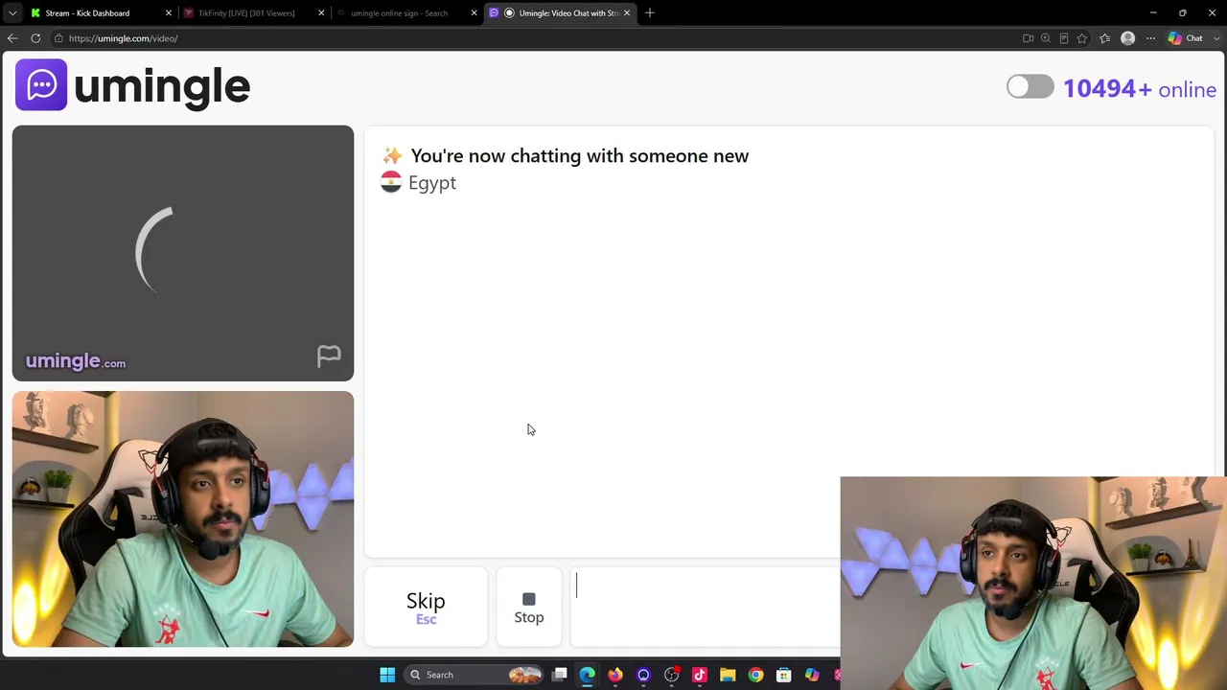Switch to the TikFinity LIVE tab
Image resolution: width=1227 pixels, height=690 pixels.
coord(246,13)
